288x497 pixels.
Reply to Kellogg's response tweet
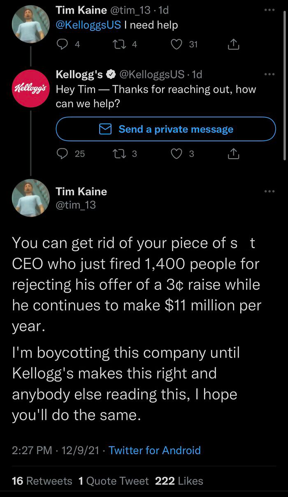[62, 153]
